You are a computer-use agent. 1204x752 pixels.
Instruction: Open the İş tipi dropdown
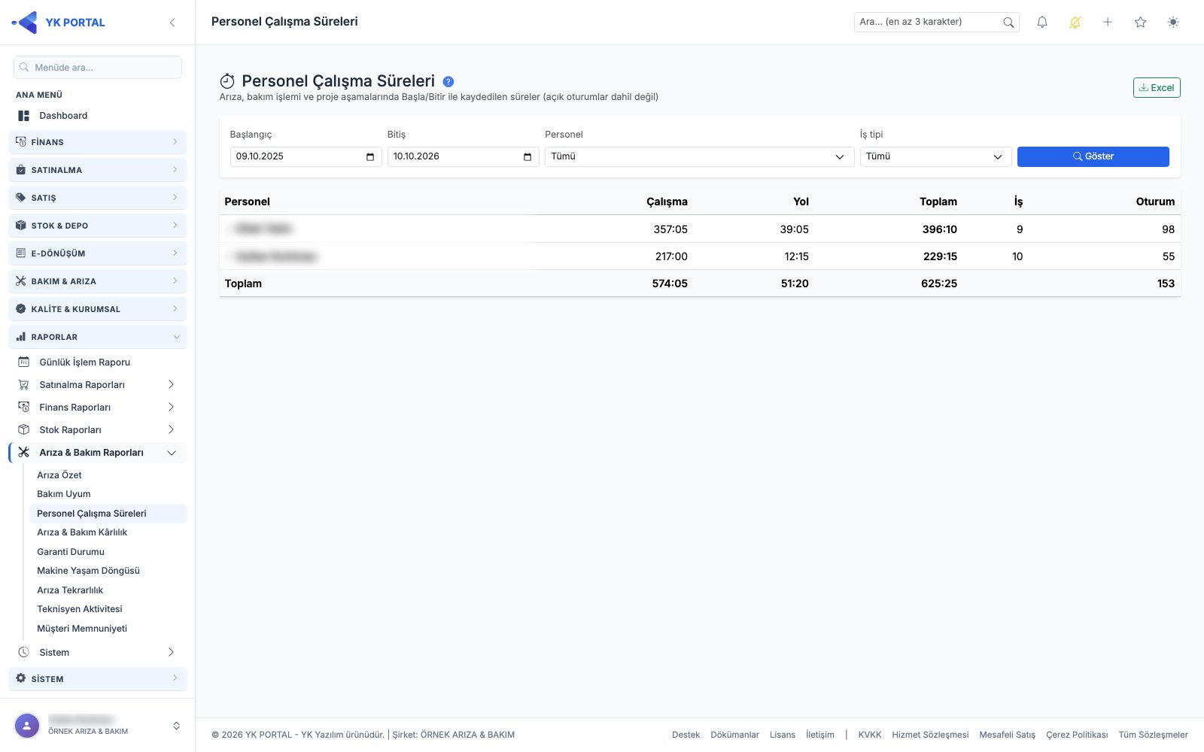(935, 156)
